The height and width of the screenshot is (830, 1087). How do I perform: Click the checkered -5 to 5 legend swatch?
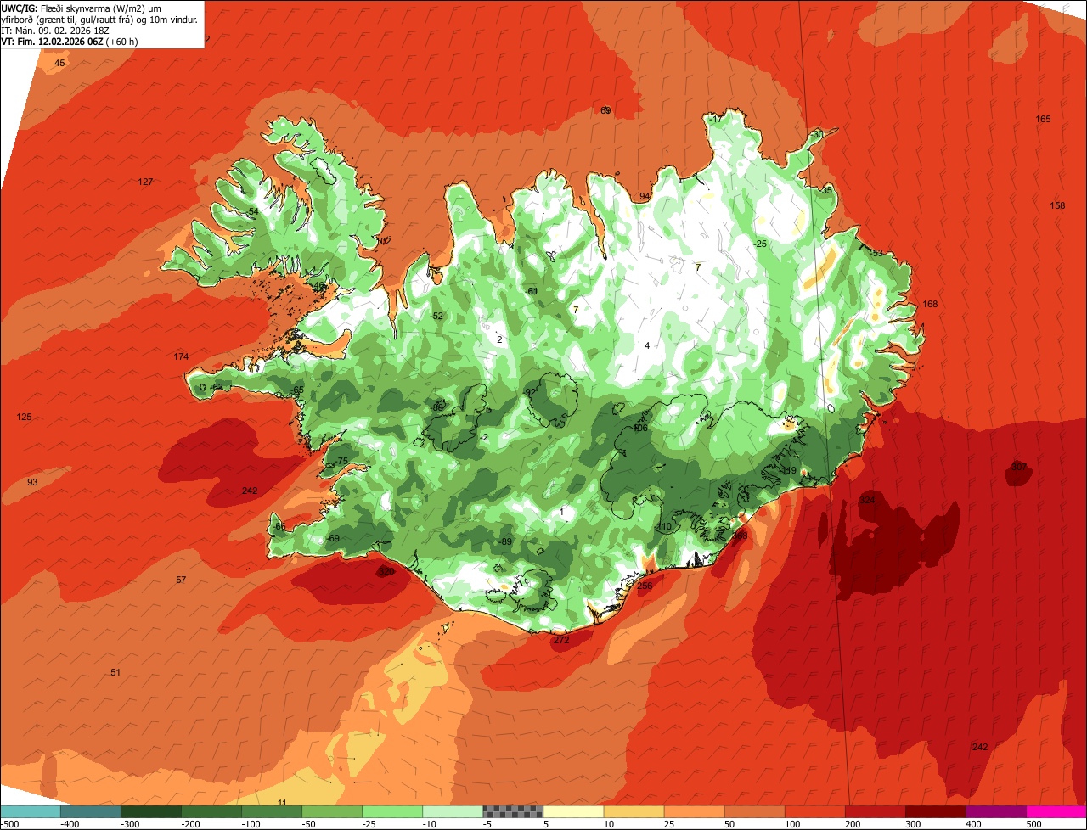513,811
